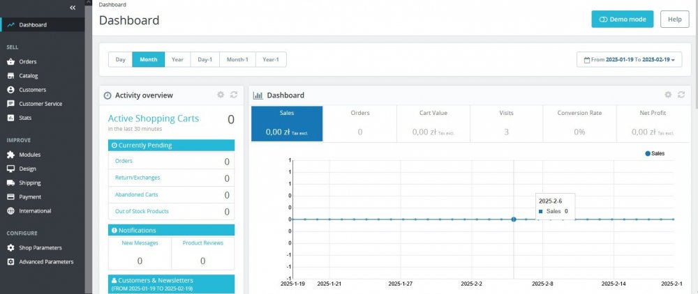Image resolution: width=698 pixels, height=294 pixels.
Task: Click the Catalog store icon
Action: point(10,76)
